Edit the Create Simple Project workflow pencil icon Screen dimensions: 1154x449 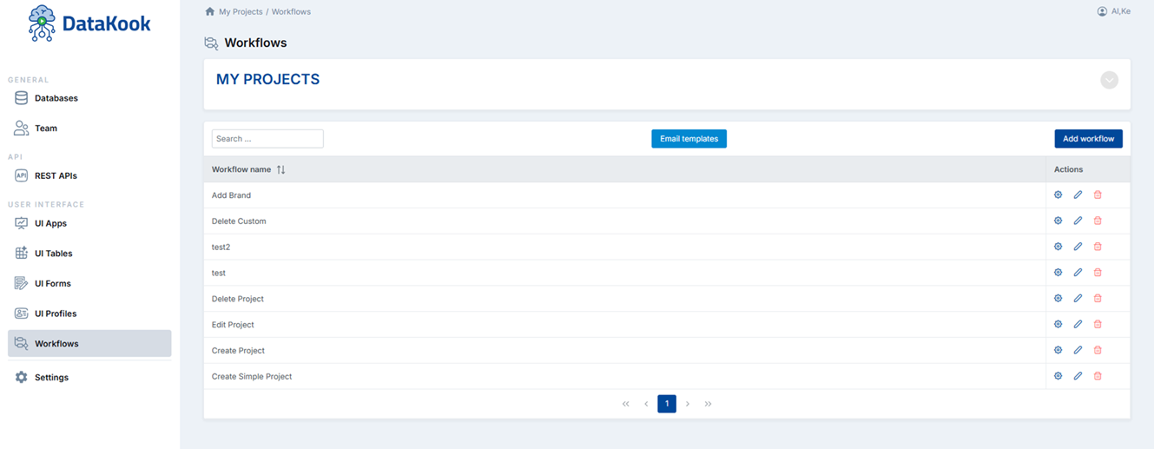tap(1078, 376)
